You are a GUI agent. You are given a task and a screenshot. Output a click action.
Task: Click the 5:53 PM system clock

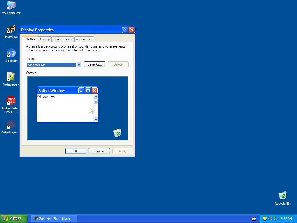coord(286,219)
